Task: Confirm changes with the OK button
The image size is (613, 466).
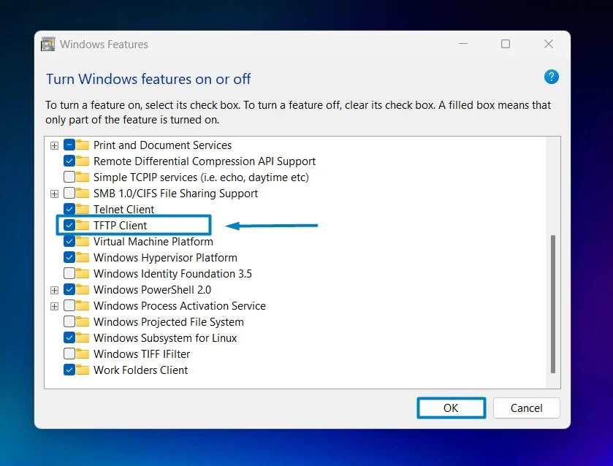Action: click(451, 408)
